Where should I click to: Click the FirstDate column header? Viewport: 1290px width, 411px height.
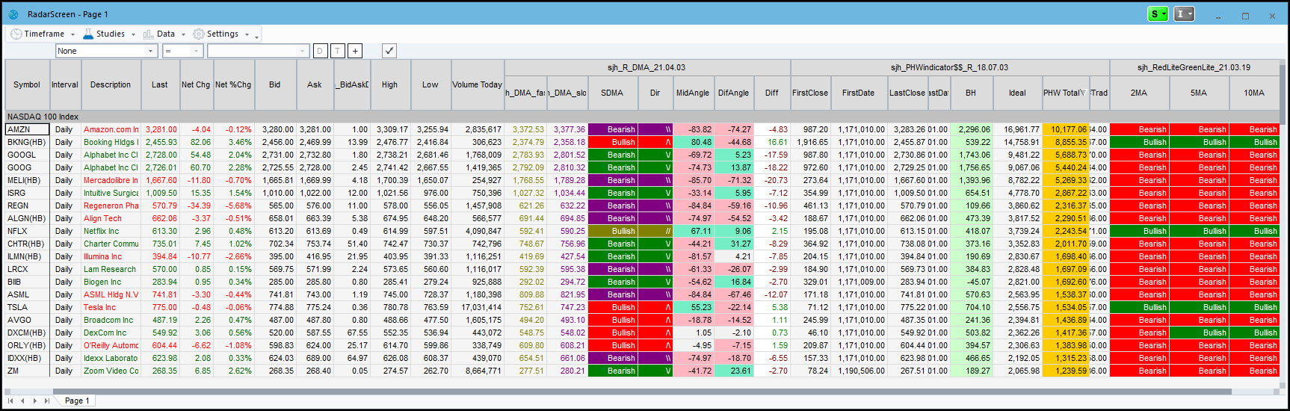(858, 93)
